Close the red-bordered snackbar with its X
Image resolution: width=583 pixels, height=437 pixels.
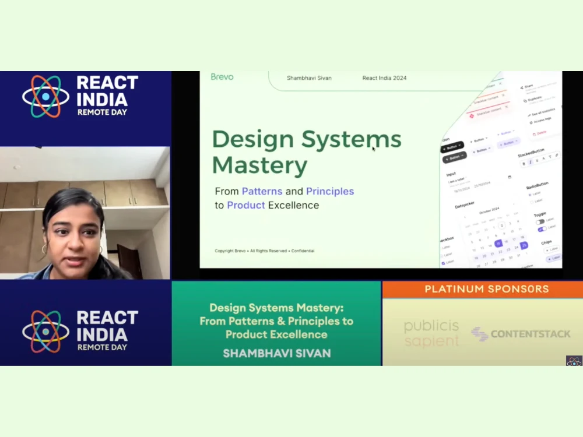tap(507, 107)
